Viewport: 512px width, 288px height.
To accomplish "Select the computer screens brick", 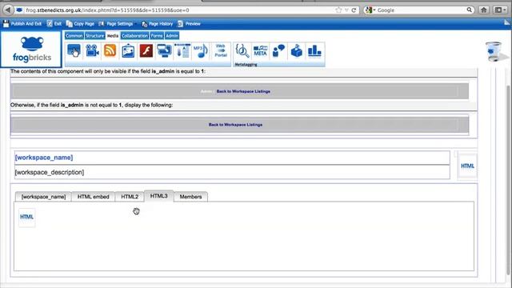I will click(x=164, y=51).
